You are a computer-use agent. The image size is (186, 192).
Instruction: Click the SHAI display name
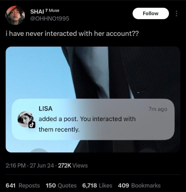tap(37, 12)
